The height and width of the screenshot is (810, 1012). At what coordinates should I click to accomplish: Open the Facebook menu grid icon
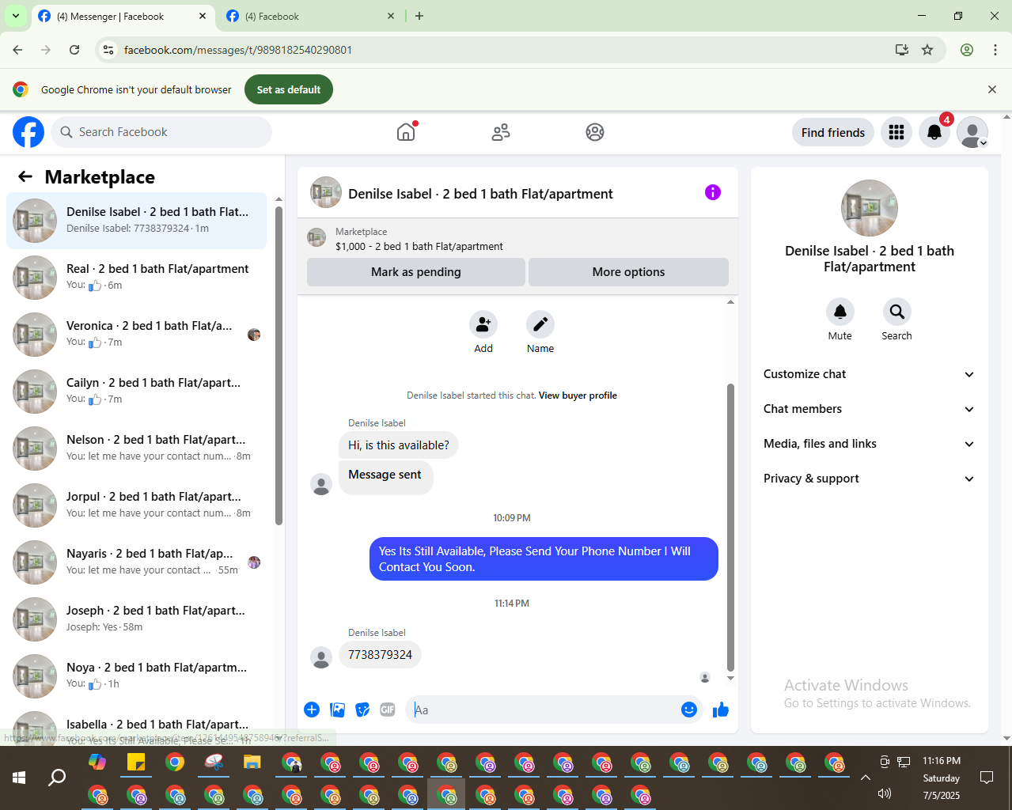[x=896, y=132]
